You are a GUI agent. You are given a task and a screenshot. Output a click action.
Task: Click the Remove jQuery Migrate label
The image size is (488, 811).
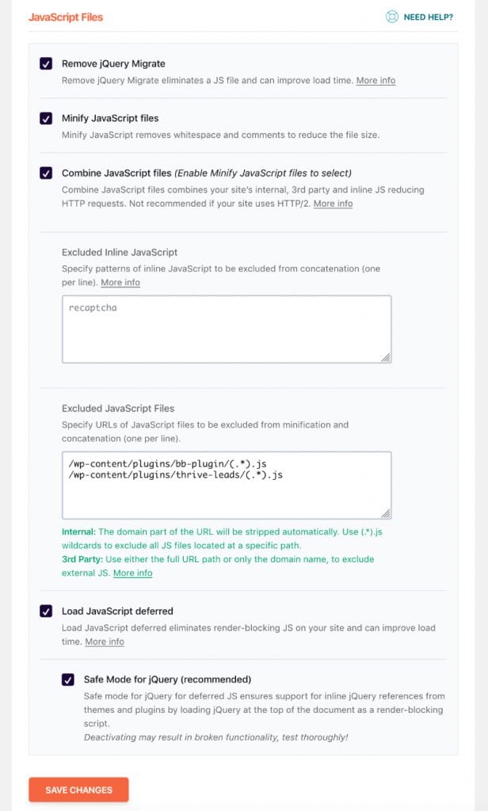[x=113, y=63]
